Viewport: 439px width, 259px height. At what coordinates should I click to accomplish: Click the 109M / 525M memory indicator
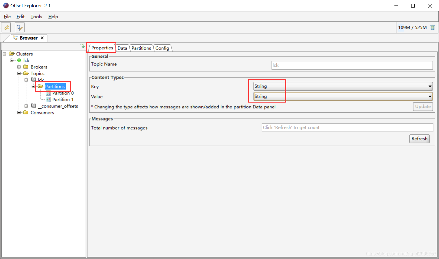[412, 28]
